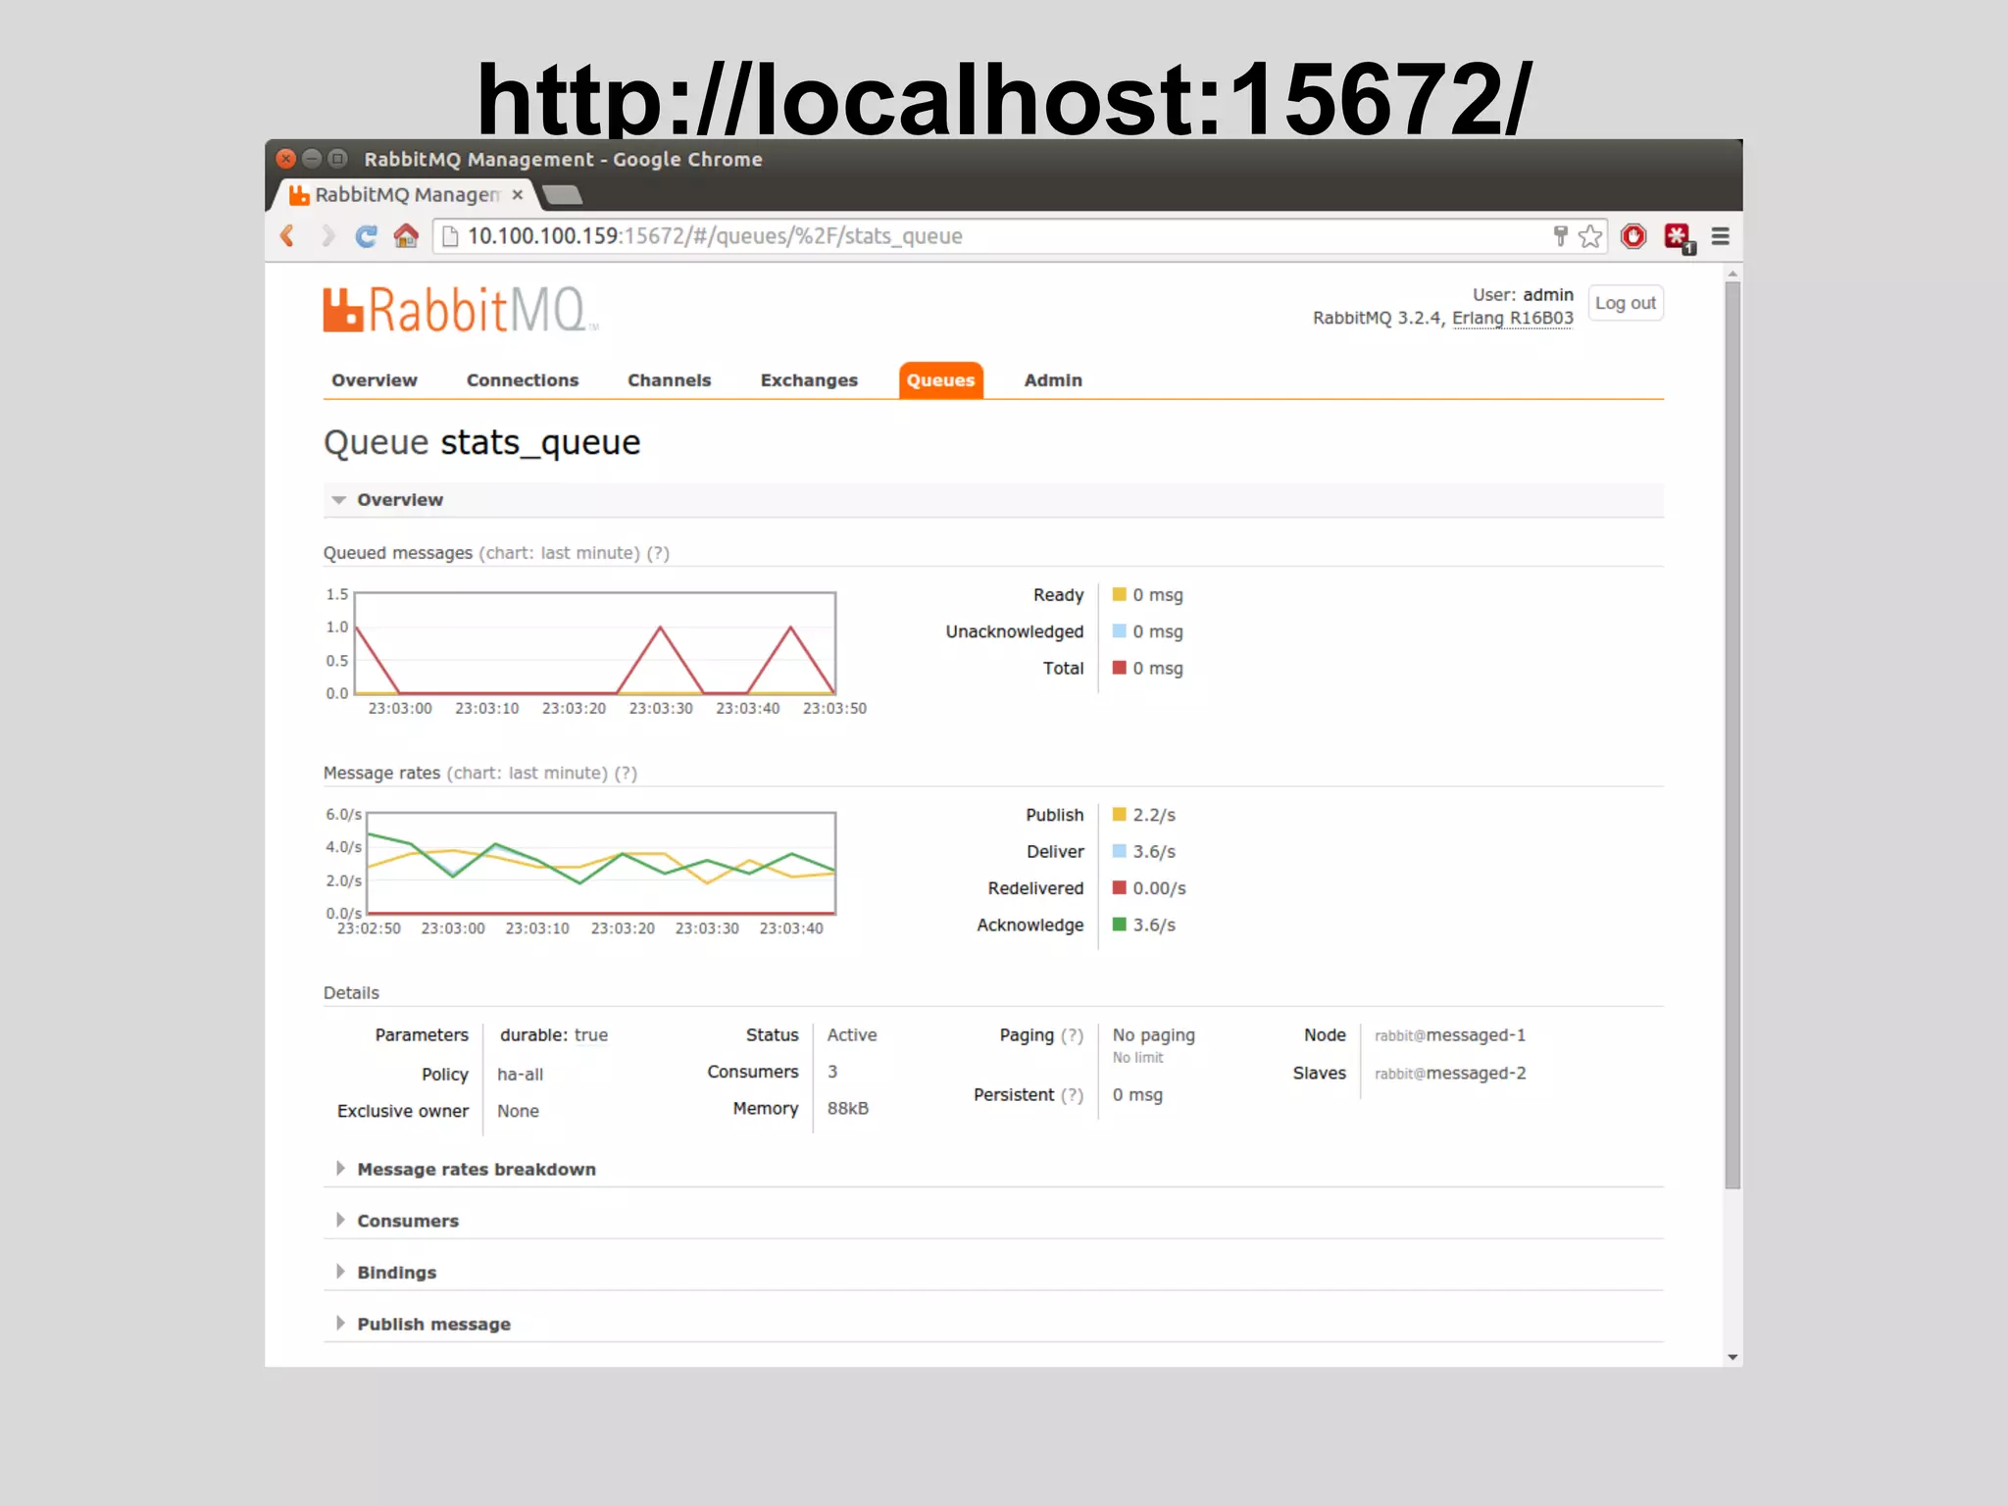
Task: Minimize the Chrome window
Action: 312,158
